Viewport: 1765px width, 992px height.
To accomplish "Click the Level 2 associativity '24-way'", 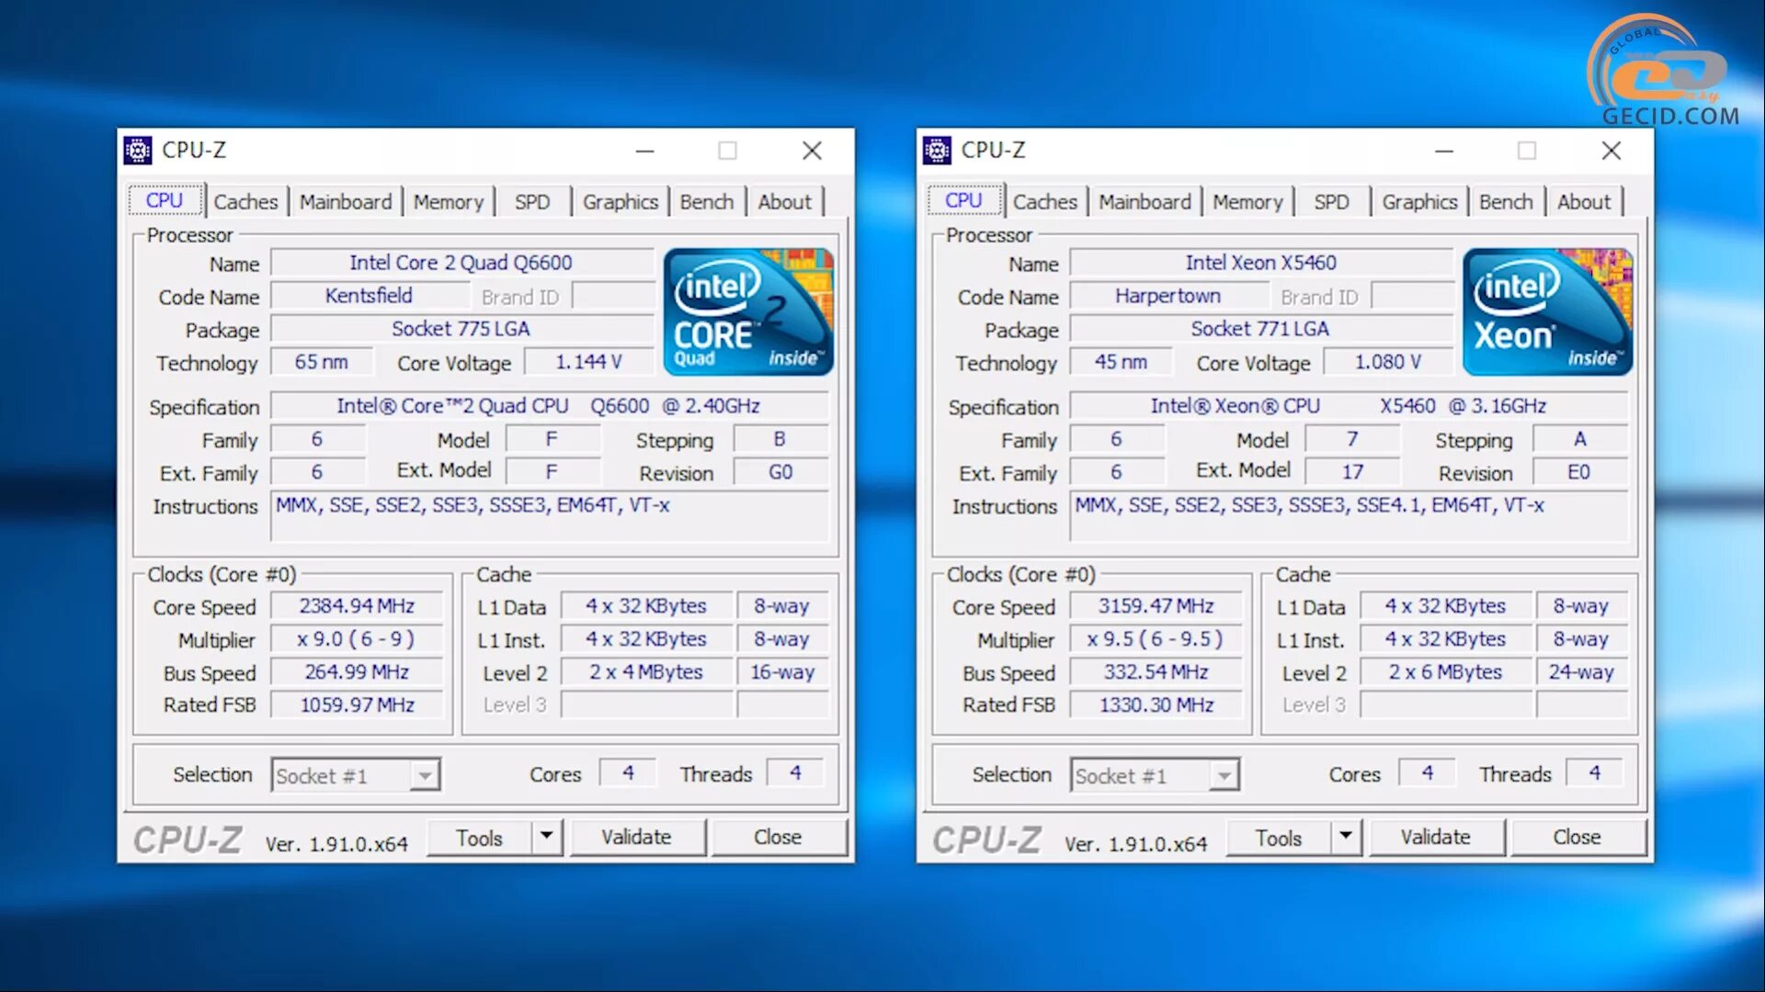I will (1581, 672).
